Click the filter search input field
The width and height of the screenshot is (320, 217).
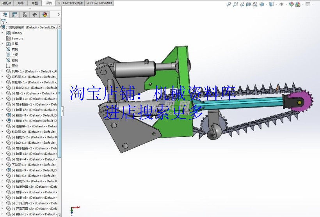click(34, 21)
